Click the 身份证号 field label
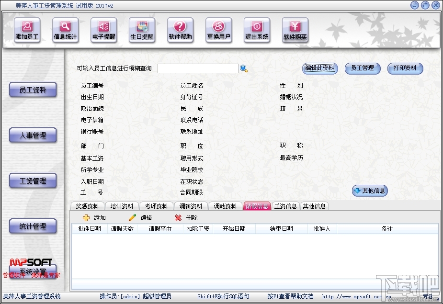The image size is (443, 304). 192,97
